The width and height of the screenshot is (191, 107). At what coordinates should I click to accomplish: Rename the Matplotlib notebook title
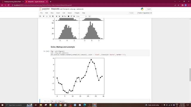point(55,9)
